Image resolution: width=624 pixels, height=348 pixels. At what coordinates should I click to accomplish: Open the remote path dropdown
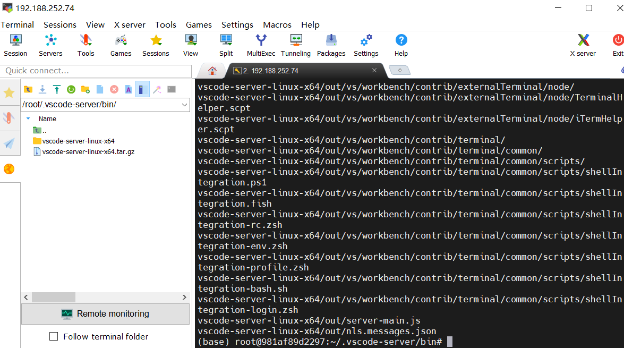(x=183, y=105)
